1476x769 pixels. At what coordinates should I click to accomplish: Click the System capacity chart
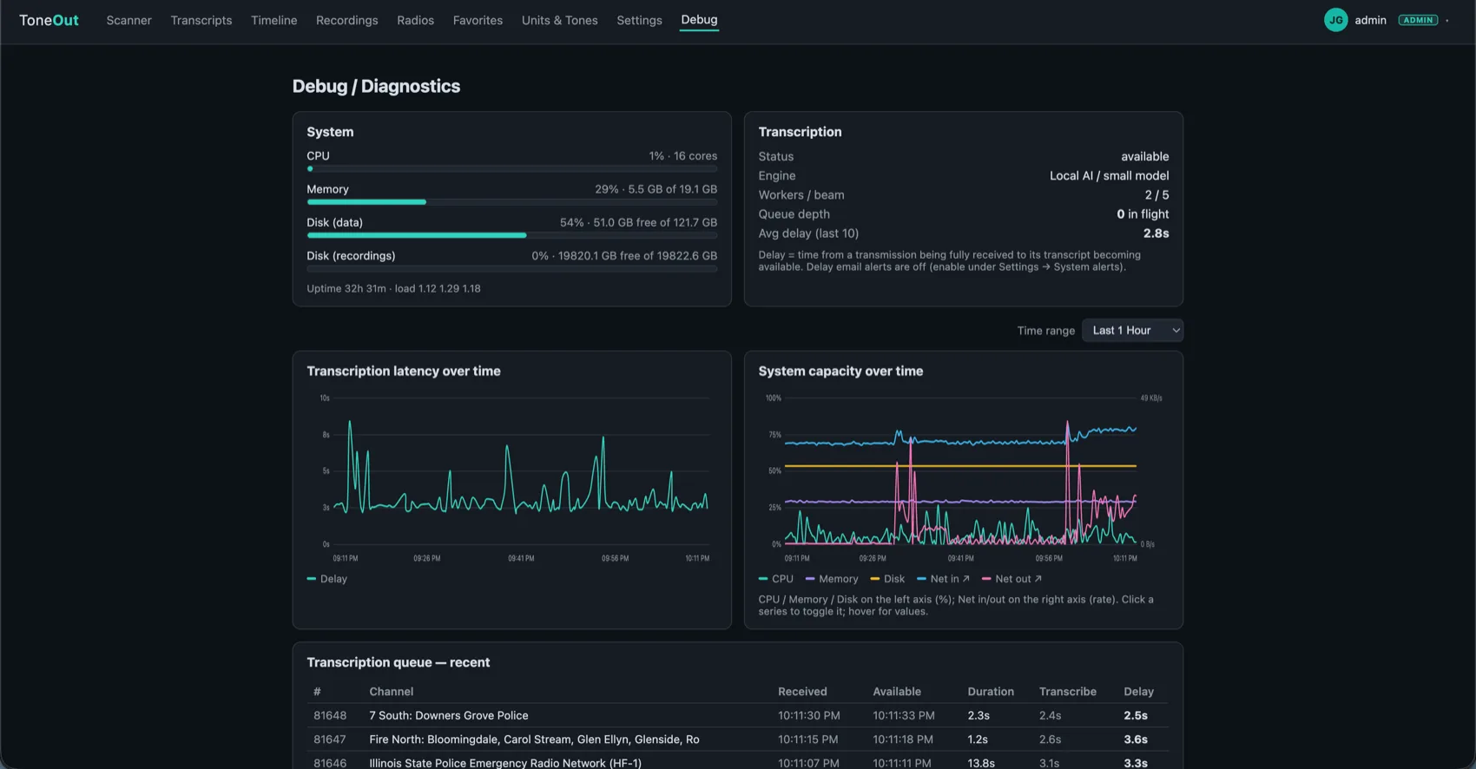tap(964, 477)
